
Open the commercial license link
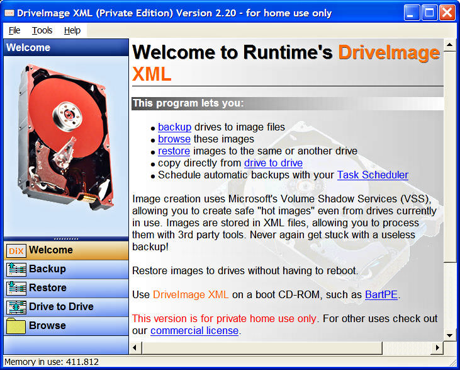[x=194, y=331]
